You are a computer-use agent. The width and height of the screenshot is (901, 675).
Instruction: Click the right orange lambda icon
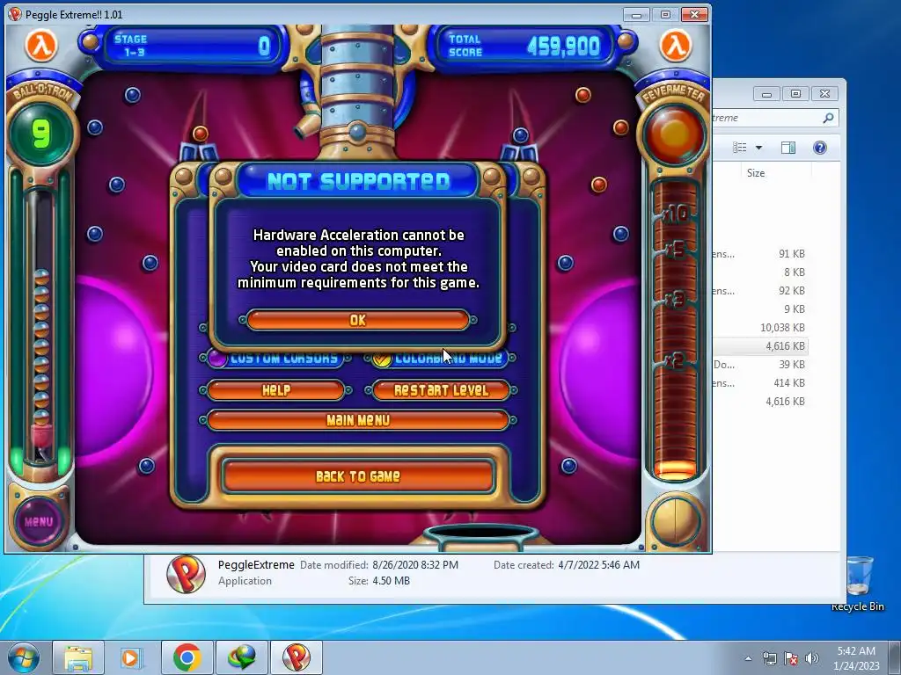coord(676,46)
